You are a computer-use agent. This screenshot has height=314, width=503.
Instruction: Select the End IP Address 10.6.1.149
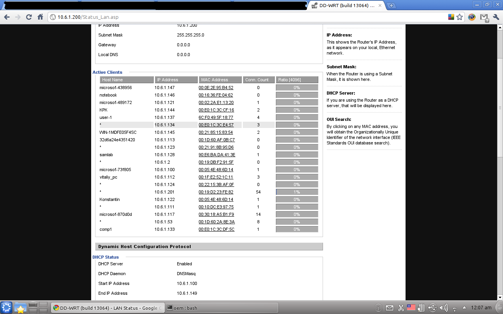tap(187, 293)
